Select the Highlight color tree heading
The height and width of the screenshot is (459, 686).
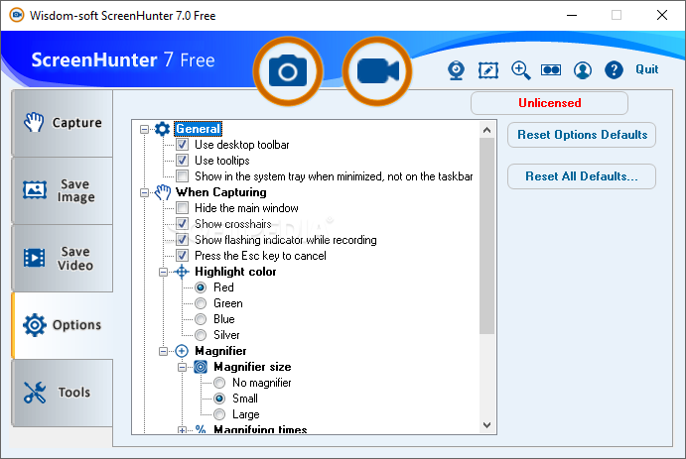coord(235,272)
